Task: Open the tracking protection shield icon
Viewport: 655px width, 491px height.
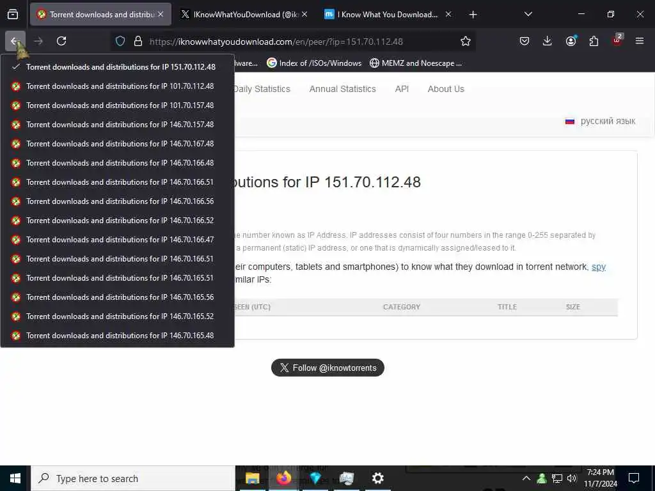Action: (x=120, y=42)
